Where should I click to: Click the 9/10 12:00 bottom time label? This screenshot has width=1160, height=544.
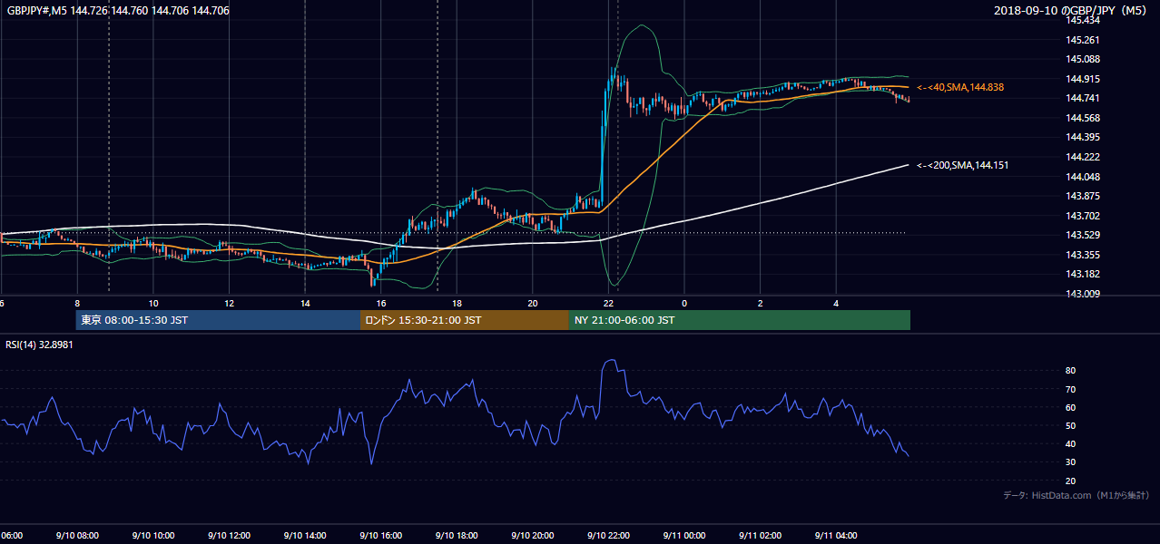(229, 535)
